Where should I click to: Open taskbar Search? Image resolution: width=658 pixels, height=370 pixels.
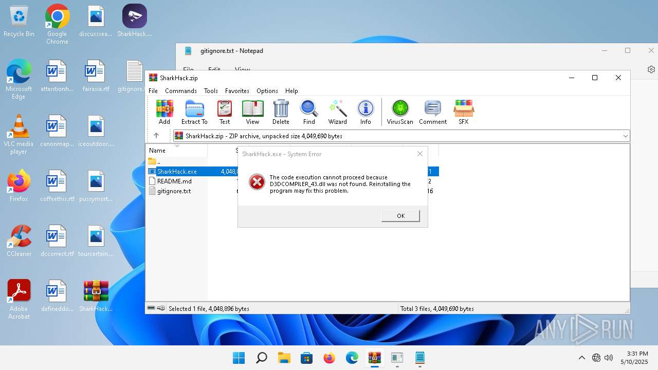point(261,358)
